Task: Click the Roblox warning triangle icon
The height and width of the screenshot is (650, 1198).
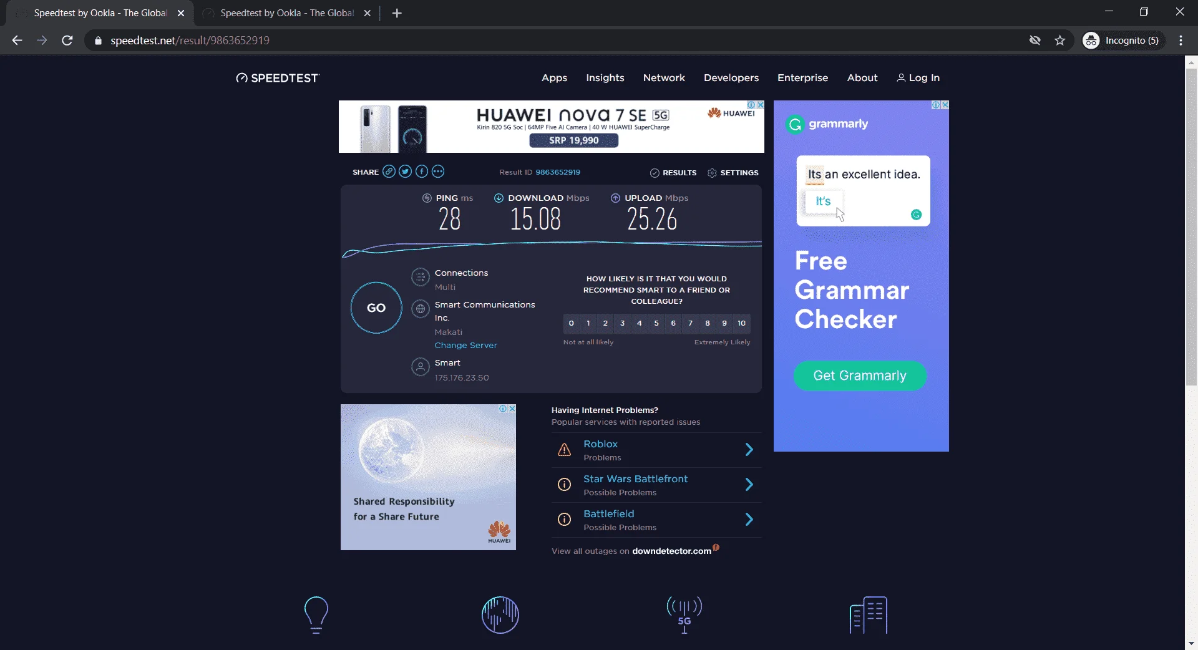Action: tap(564, 450)
